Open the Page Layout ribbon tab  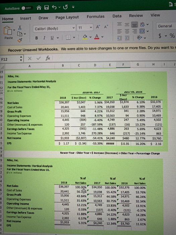click(67, 17)
